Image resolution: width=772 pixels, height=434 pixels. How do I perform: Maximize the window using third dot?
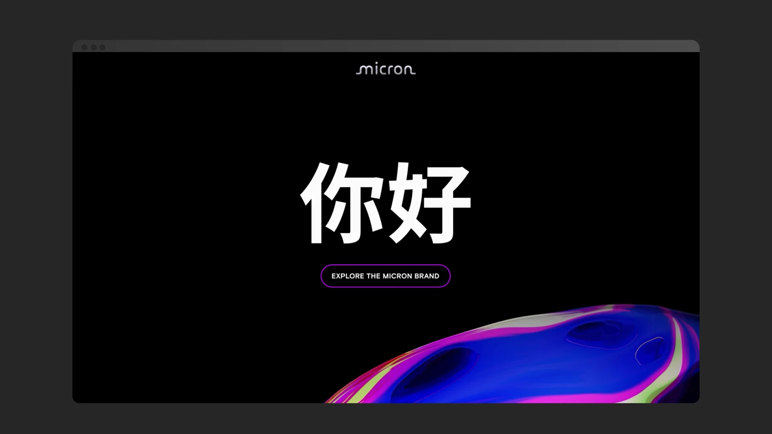click(103, 47)
